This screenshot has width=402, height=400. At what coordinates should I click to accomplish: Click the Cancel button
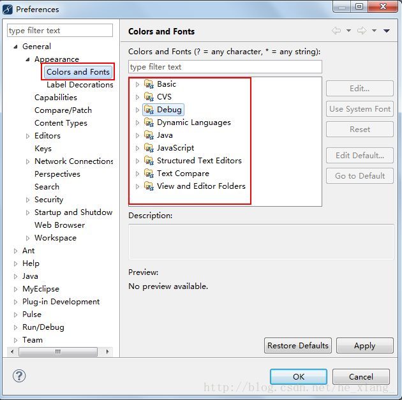coord(361,376)
